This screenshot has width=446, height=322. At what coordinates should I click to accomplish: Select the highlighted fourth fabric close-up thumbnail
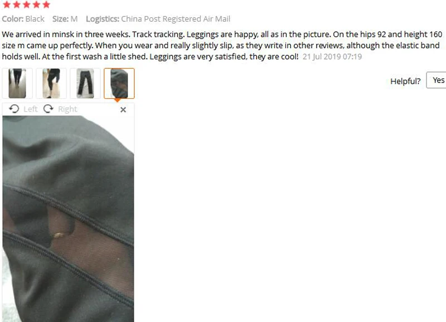[119, 83]
